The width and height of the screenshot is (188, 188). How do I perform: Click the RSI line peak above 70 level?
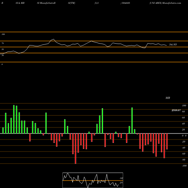coord(54,39)
